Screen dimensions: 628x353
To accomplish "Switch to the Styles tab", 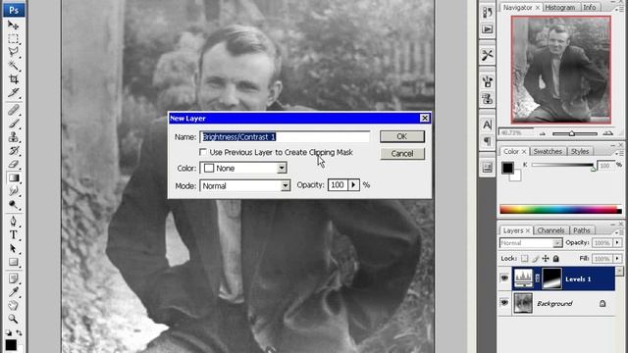I will [x=580, y=151].
